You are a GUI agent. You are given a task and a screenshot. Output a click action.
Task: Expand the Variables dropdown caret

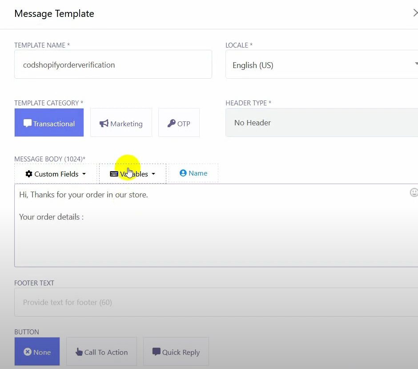(153, 174)
